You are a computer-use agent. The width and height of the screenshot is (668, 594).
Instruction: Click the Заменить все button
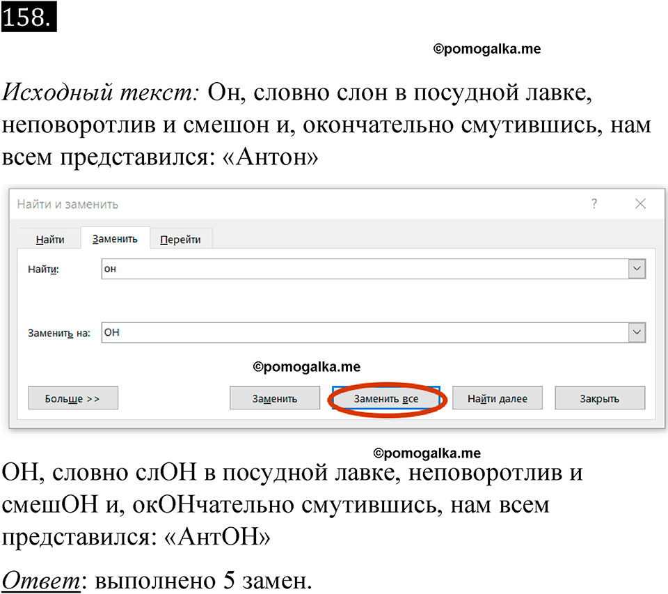pos(386,398)
